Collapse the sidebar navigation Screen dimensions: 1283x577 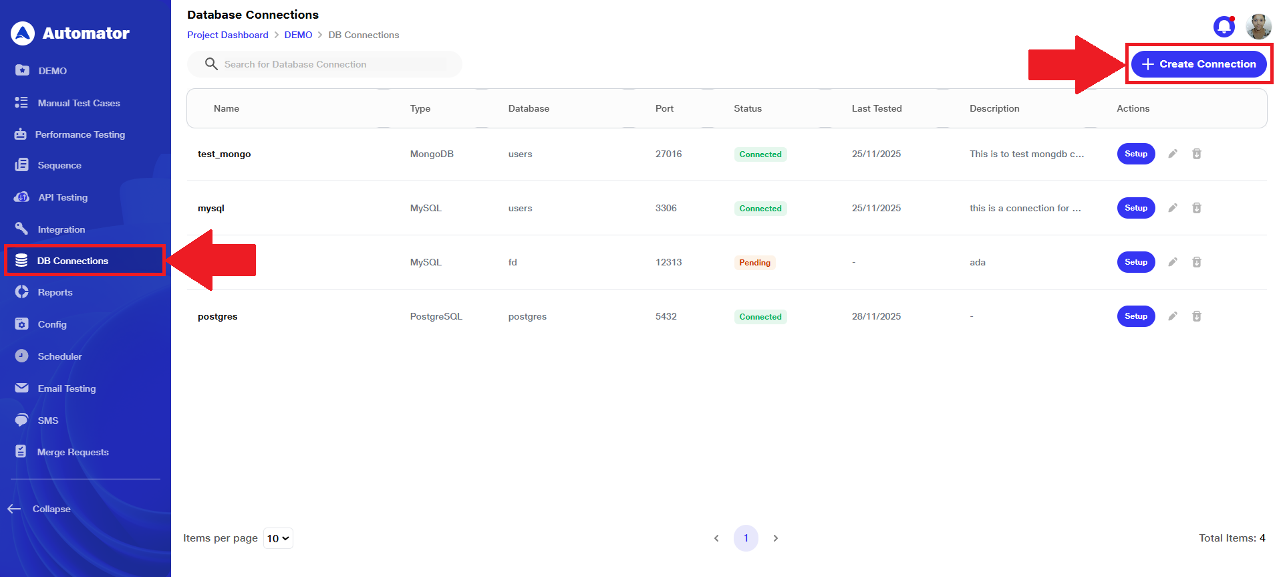(40, 509)
